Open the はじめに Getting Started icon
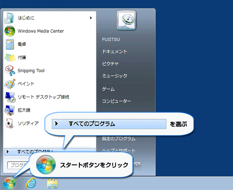Viewport: 233px width, 190px height. point(10,18)
